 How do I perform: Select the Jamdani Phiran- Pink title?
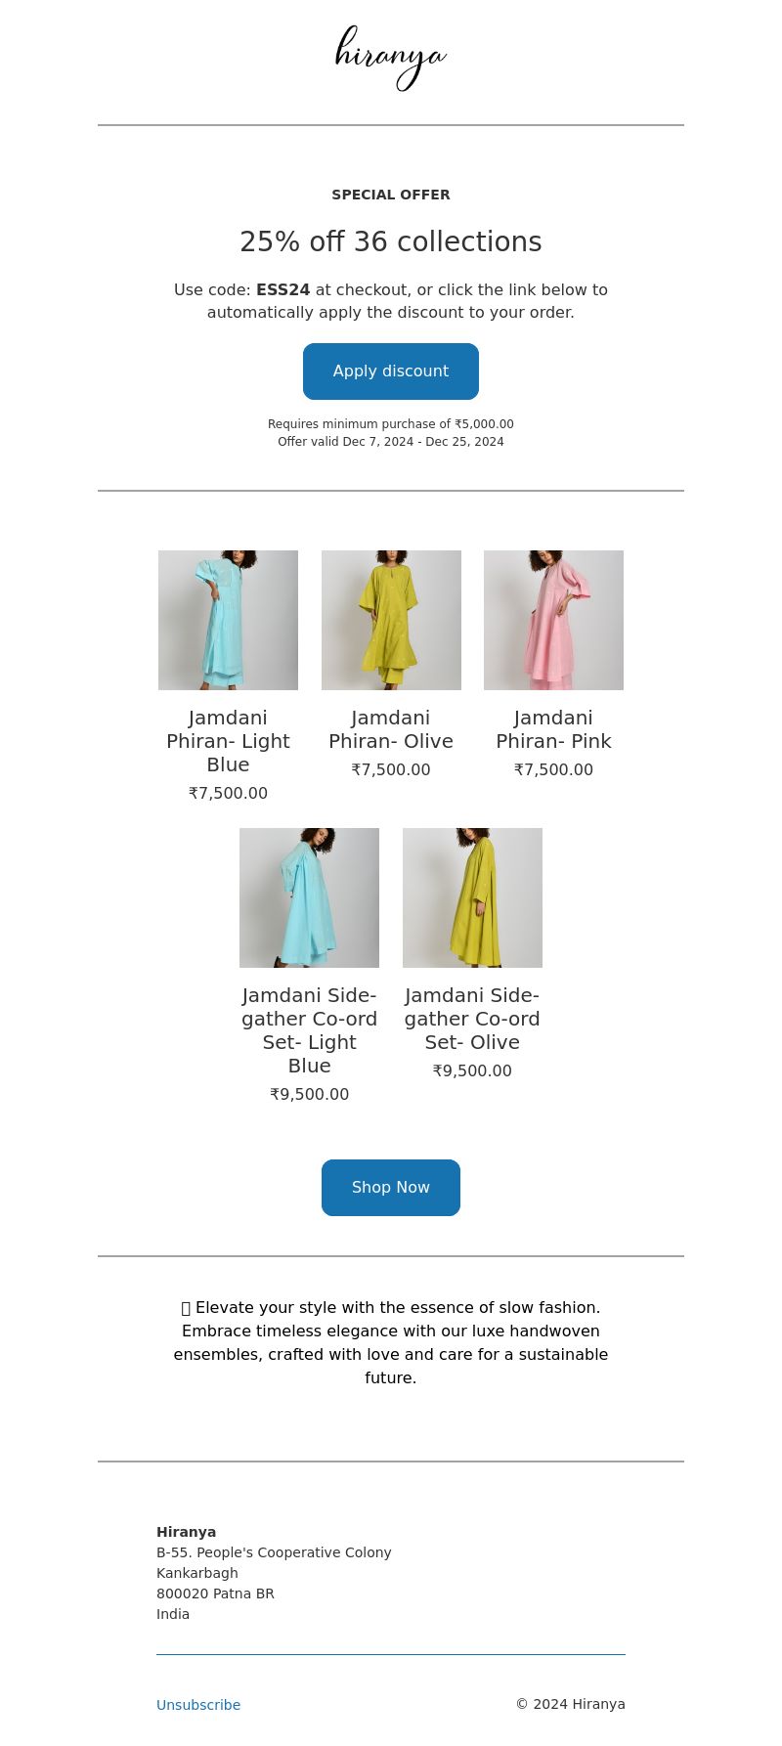tap(553, 729)
